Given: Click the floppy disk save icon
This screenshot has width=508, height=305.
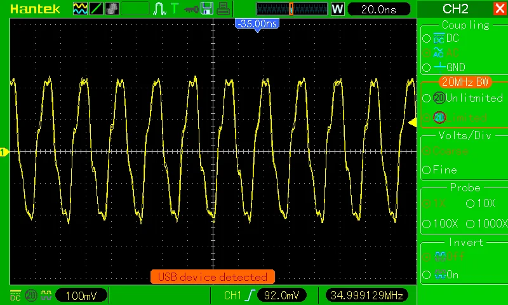Looking at the screenshot, I should [207, 9].
